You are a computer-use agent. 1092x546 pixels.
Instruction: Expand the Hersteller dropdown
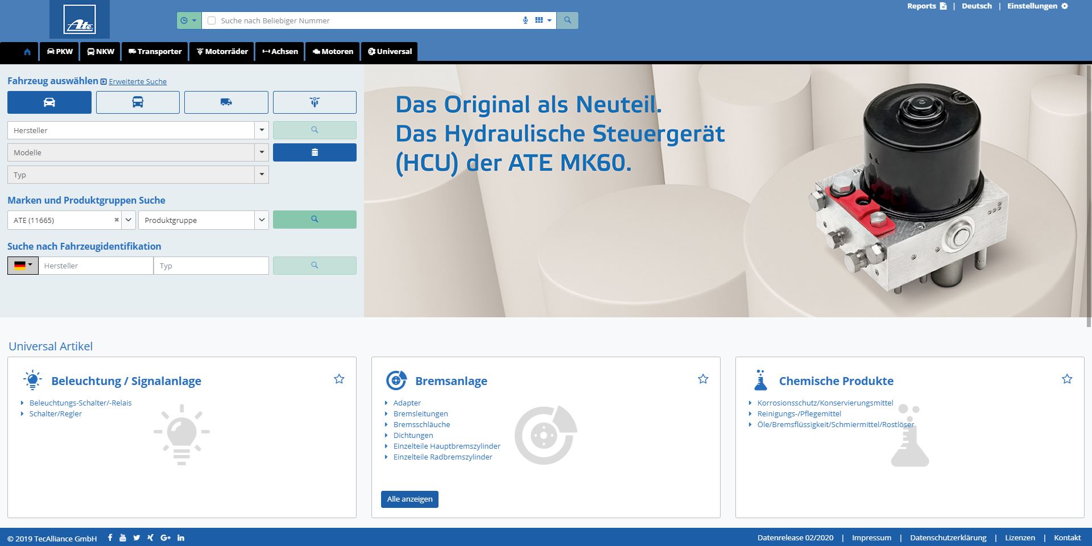click(261, 130)
